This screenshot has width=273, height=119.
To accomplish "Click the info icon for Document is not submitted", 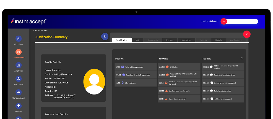I will pyautogui.click(x=211, y=75).
